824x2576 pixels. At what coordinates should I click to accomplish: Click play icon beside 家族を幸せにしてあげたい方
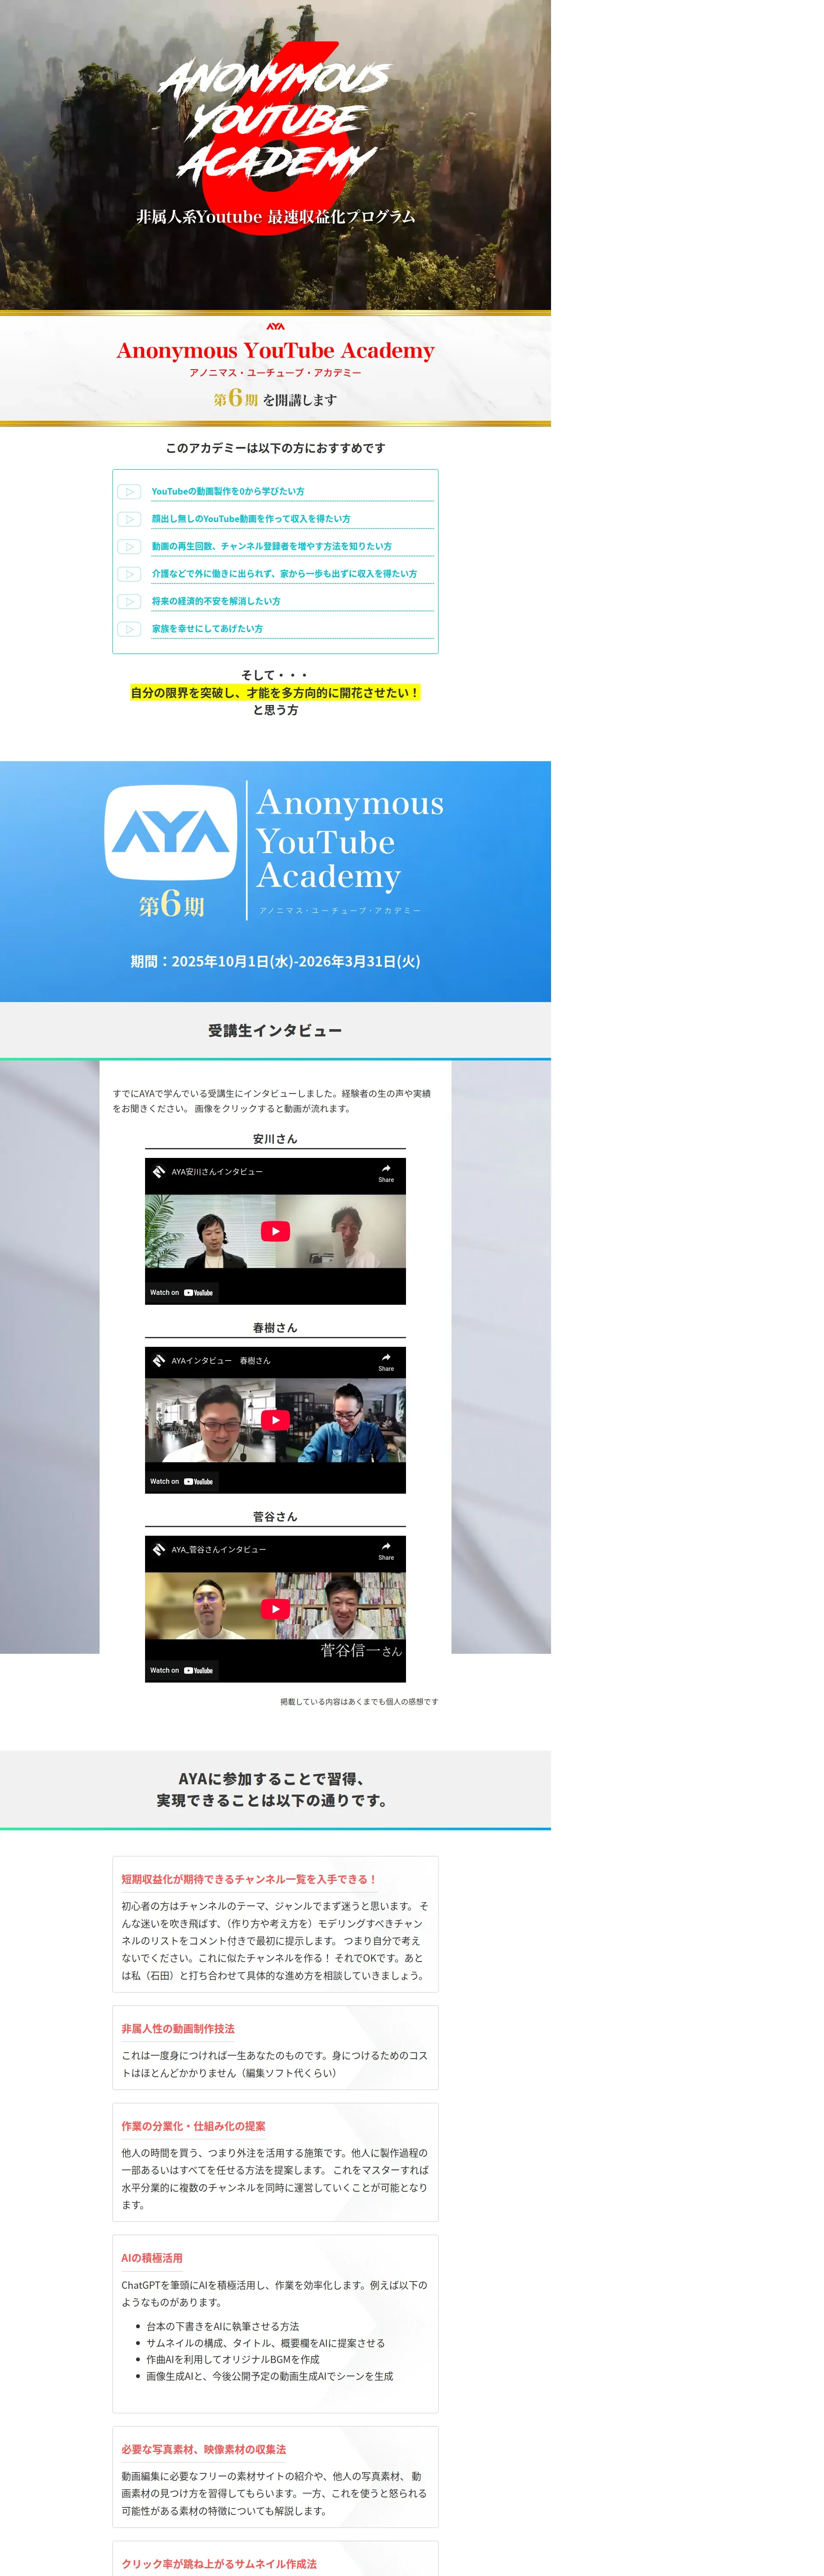point(130,629)
